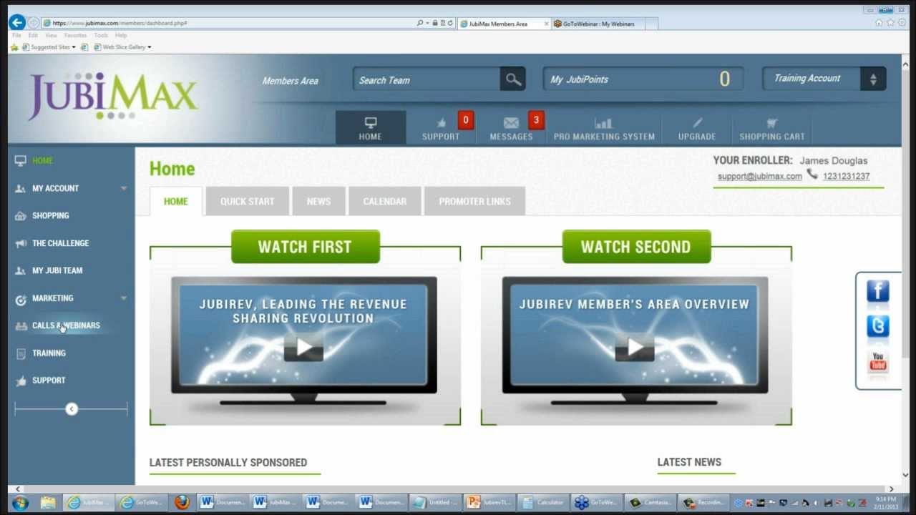The width and height of the screenshot is (916, 515).
Task: Select Home in the left sidebar
Action: tap(42, 161)
